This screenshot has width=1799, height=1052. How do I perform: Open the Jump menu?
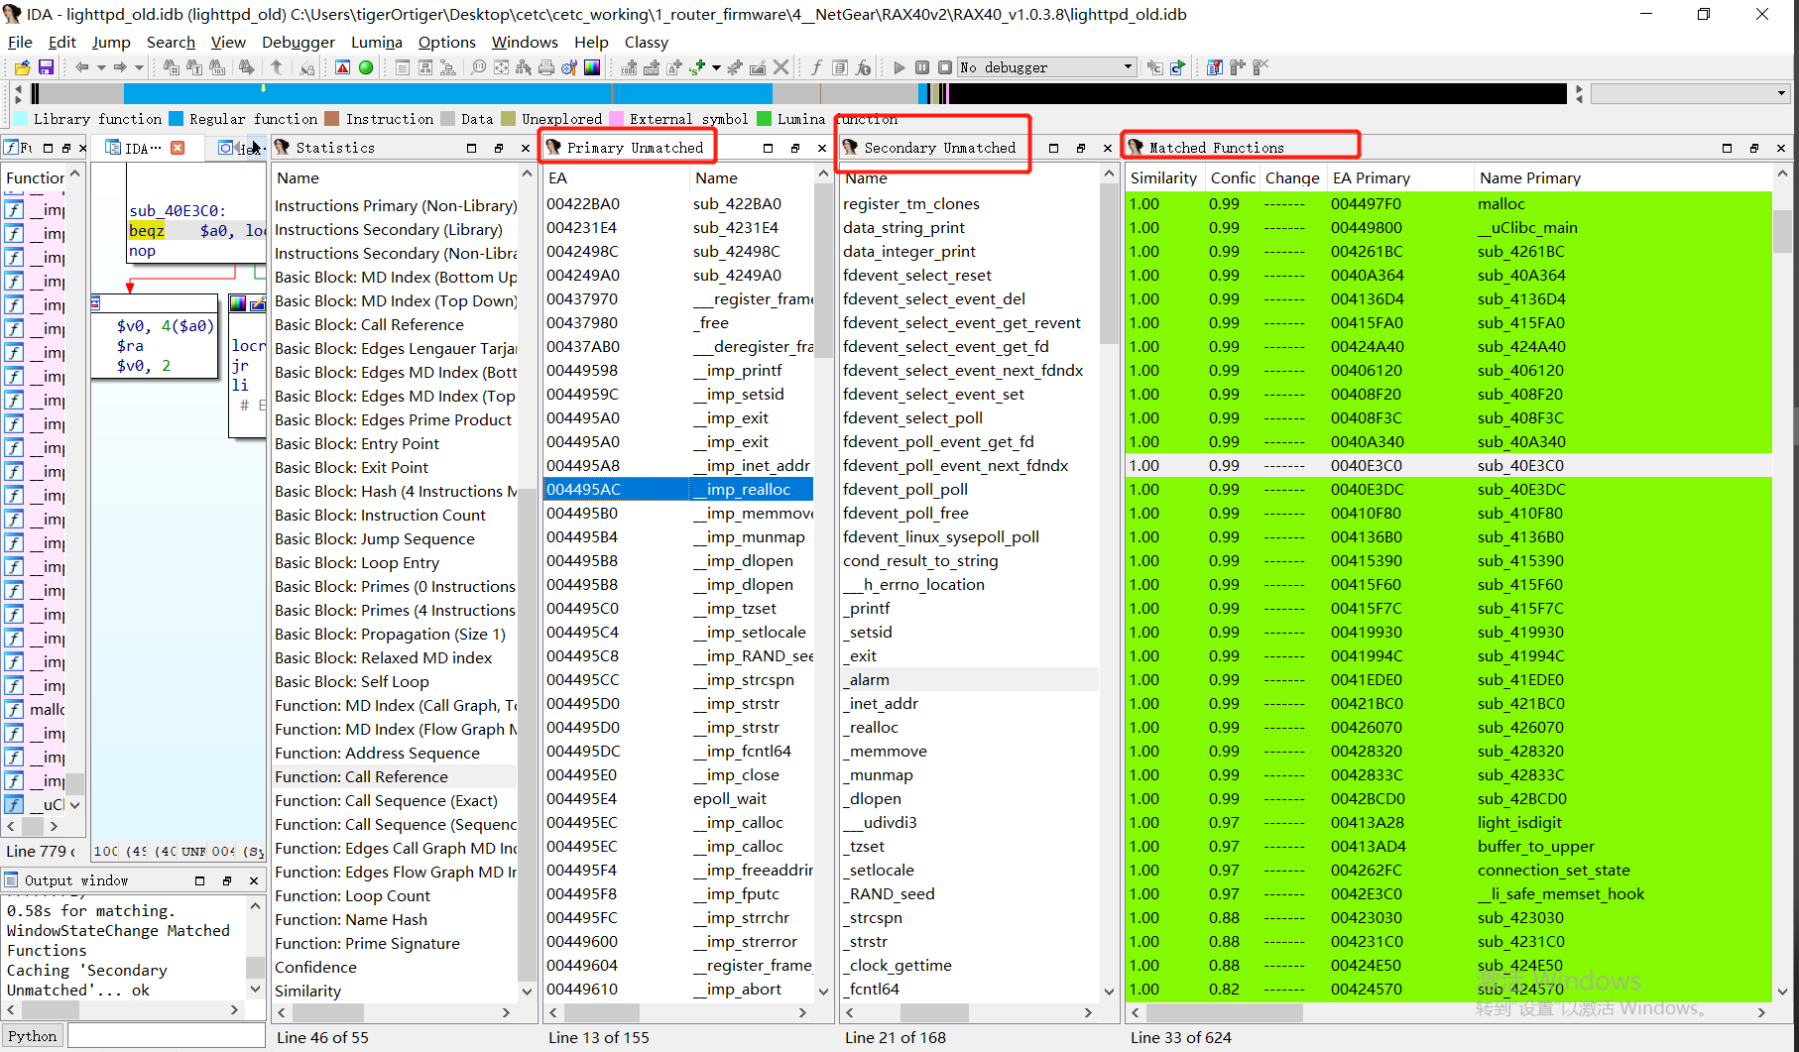tap(111, 42)
